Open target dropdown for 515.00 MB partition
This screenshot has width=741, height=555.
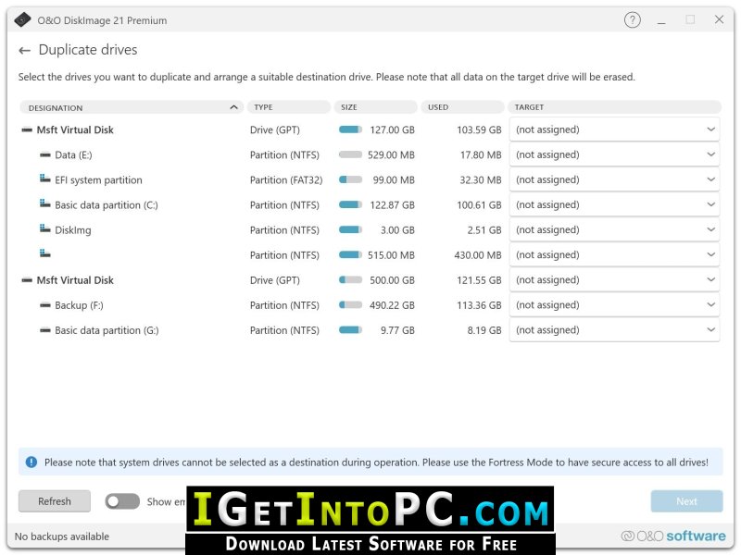coord(614,254)
